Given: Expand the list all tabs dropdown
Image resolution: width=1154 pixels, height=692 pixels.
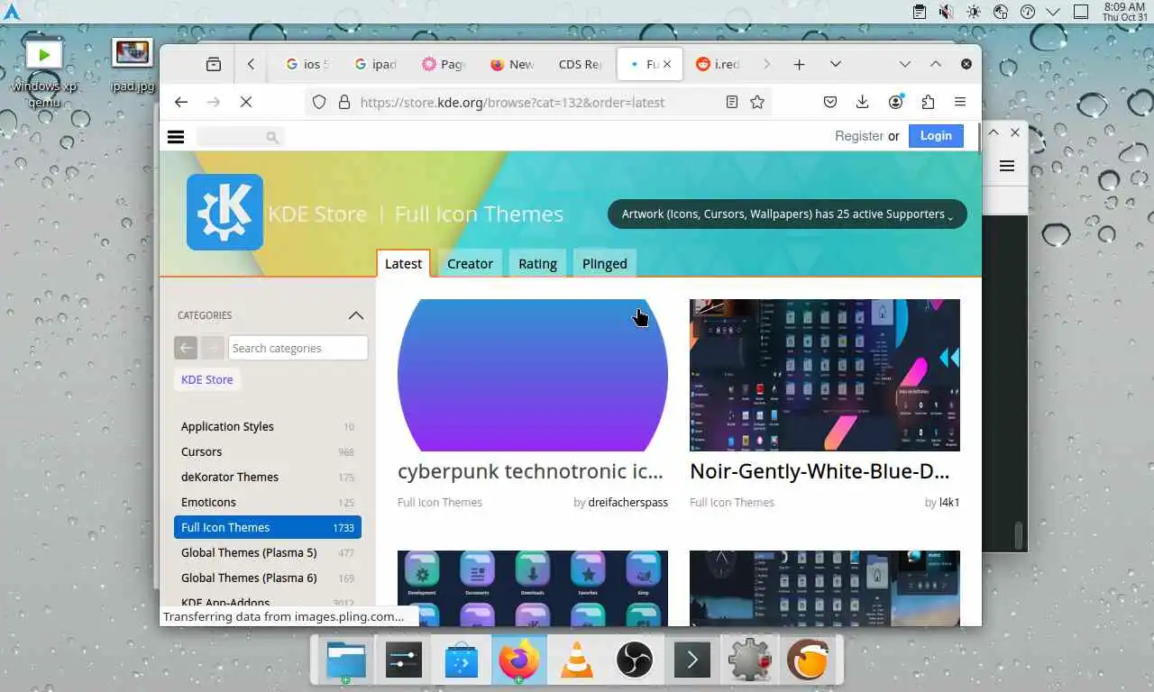Looking at the screenshot, I should tap(836, 64).
